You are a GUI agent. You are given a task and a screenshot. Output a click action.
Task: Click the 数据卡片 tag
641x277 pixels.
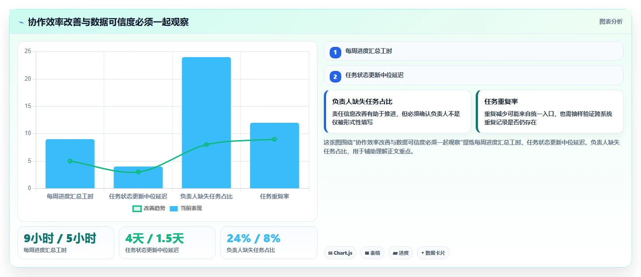433,253
